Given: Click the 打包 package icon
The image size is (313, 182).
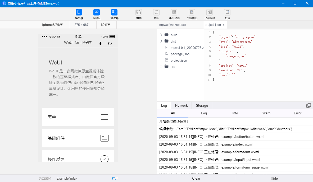Looking at the screenshot, I should (227, 12).
